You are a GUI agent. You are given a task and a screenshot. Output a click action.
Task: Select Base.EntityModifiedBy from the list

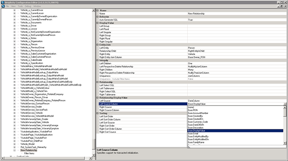pos(235,136)
